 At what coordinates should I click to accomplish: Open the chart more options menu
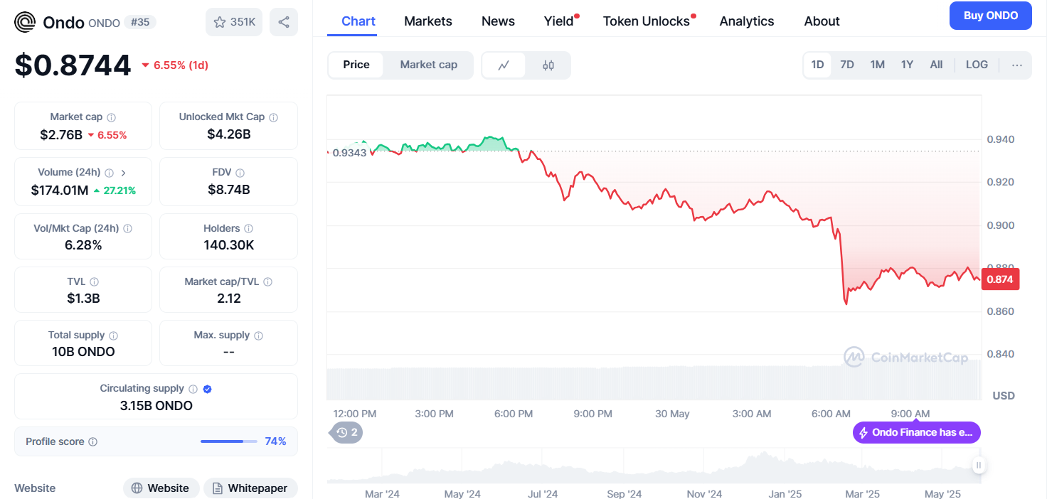(1017, 65)
